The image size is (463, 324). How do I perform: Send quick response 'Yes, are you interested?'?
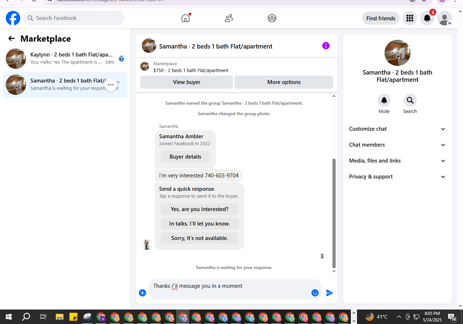point(199,209)
